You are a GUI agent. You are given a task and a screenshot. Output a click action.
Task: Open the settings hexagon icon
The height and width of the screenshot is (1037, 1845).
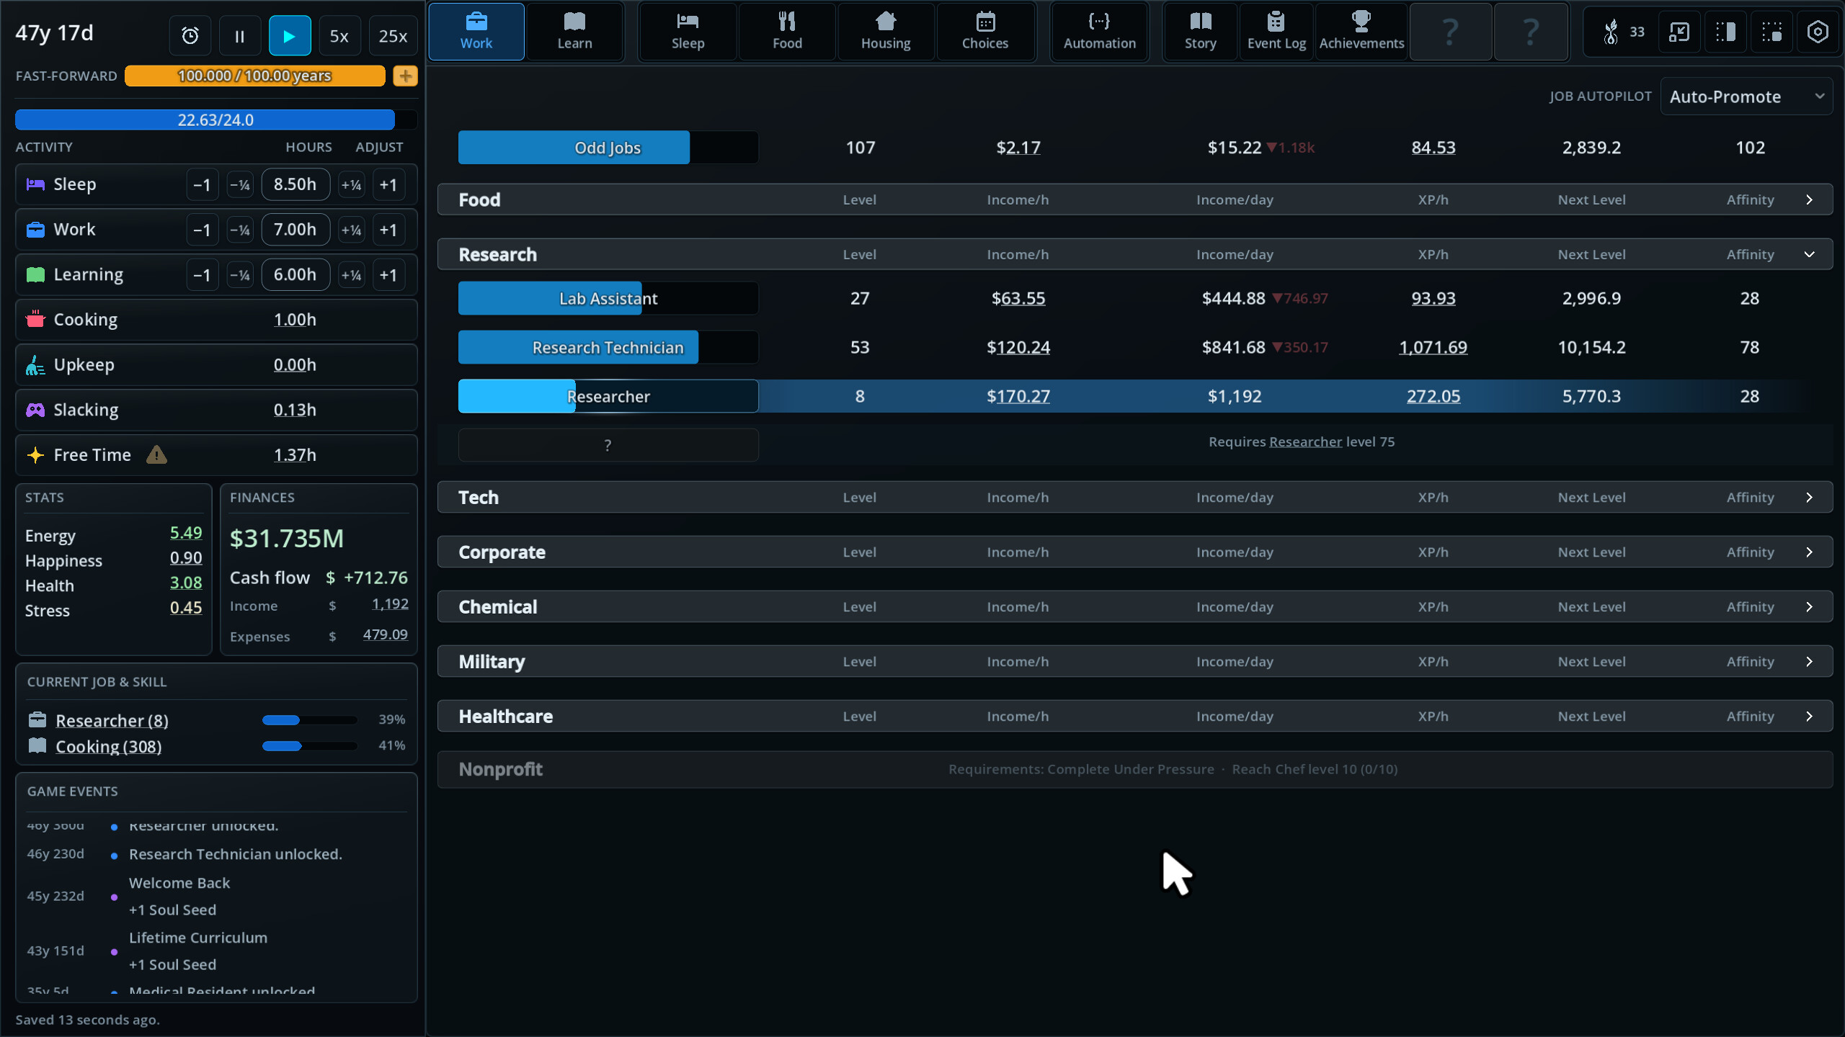(x=1818, y=32)
